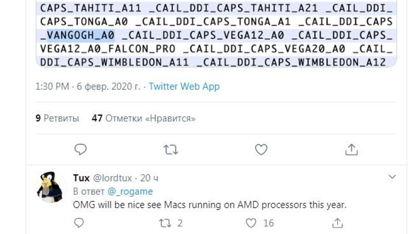Open the Twitter Web App link
Viewport: 416px width, 234px height.
tap(184, 86)
